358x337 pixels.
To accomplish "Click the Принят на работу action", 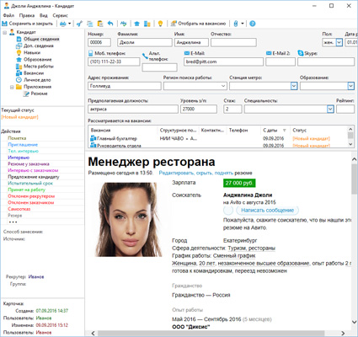I will click(x=27, y=190).
